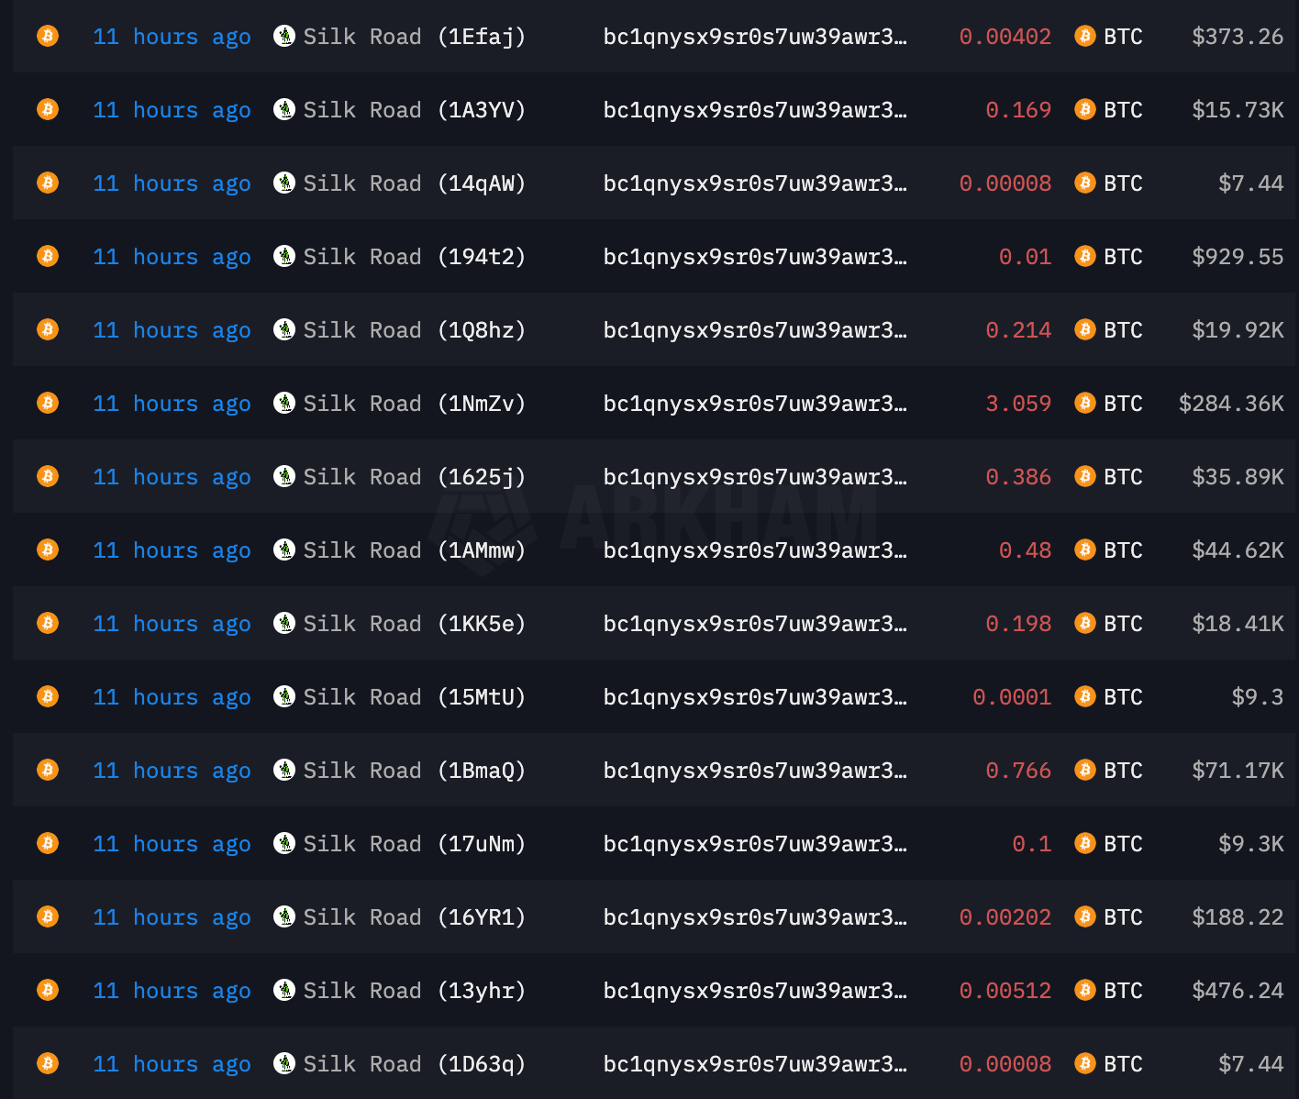Click the Silk Road entity icon beside 1A3YV

tap(284, 109)
